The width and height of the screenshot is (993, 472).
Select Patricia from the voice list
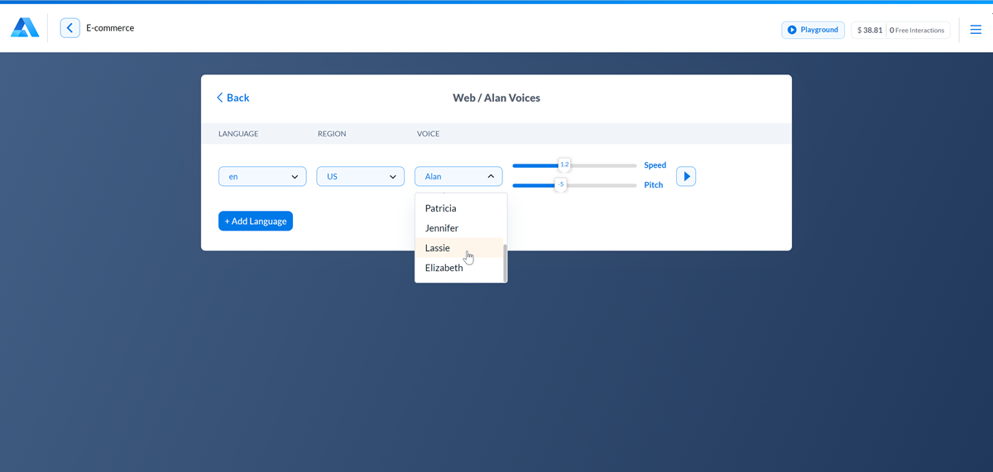440,208
